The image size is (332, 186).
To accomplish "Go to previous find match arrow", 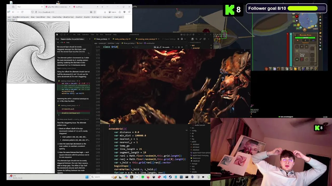I will pos(173,47).
